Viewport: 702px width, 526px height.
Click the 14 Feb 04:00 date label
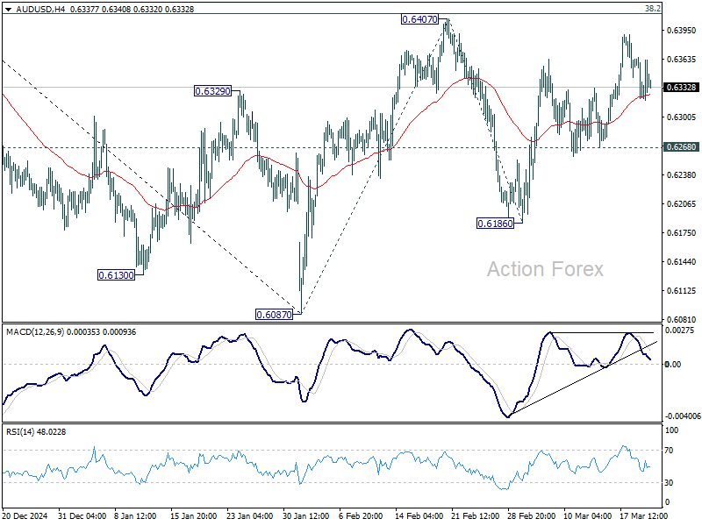[419, 515]
